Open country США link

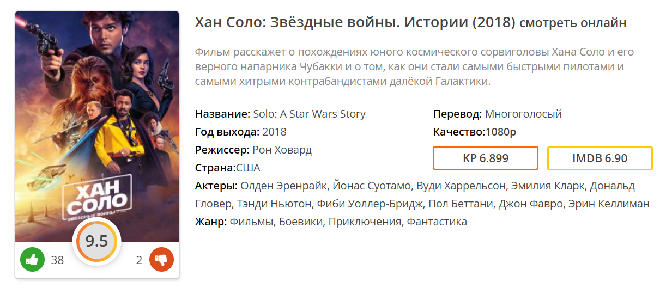coord(248,168)
